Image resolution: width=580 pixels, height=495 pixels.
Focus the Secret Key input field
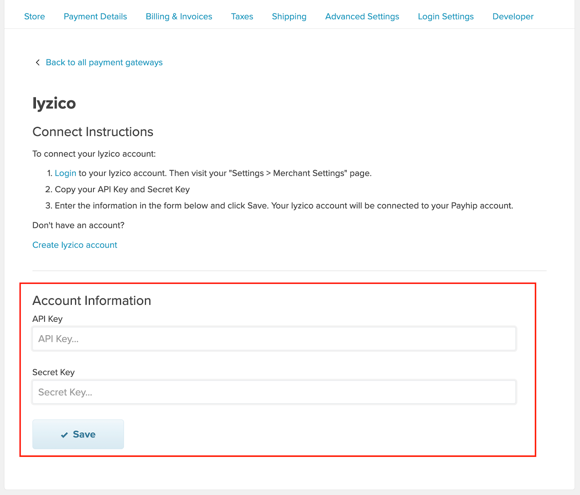[x=274, y=392]
